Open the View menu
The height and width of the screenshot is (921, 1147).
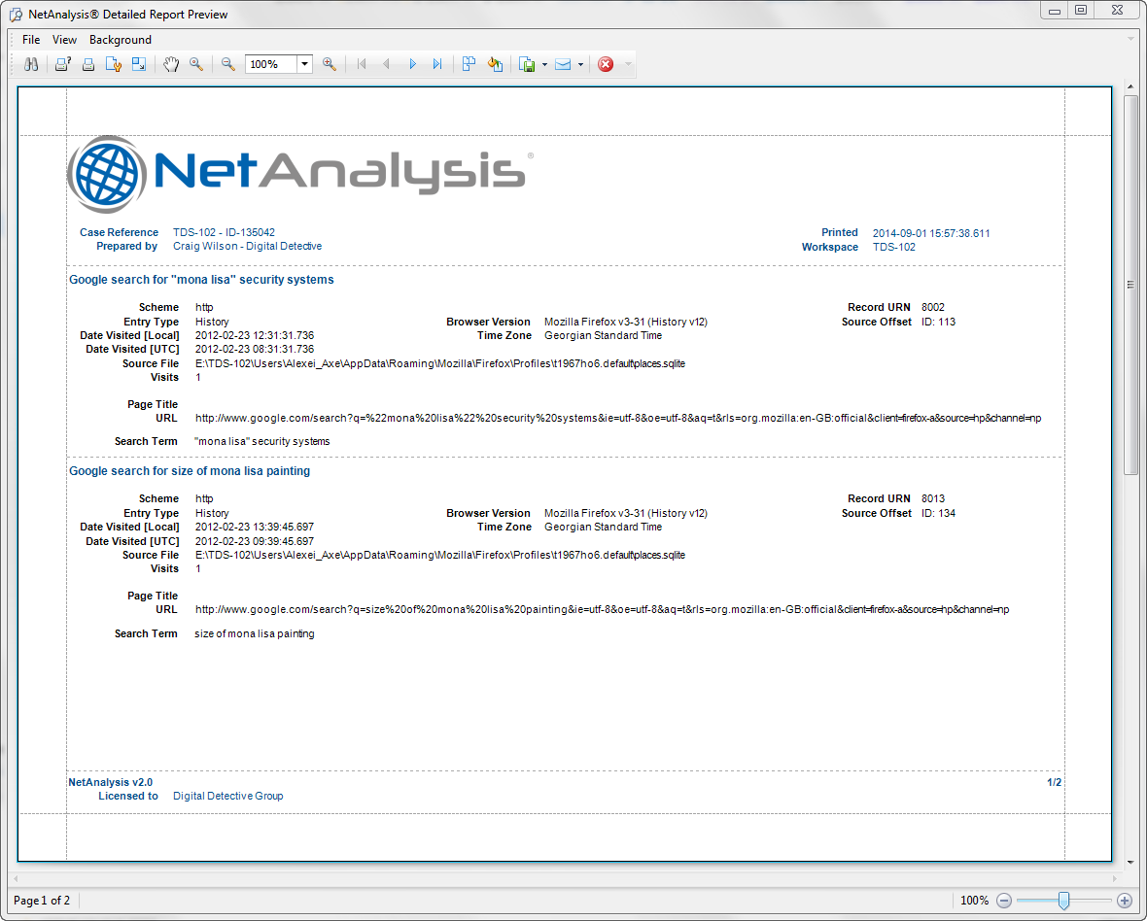[x=64, y=40]
